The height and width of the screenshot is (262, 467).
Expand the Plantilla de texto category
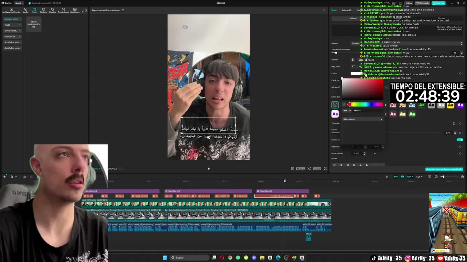tap(12, 36)
